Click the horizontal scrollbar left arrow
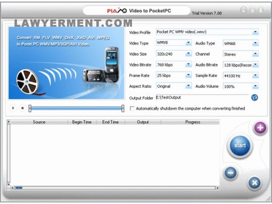Image resolution: width=272 pixels, height=204 pixels. pos(12,188)
